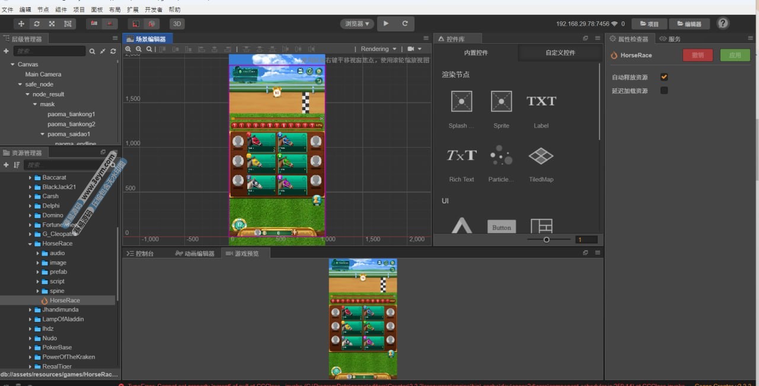Screen dimensions: 759x386
Task: Select the Rect transform tool
Action: pos(68,24)
